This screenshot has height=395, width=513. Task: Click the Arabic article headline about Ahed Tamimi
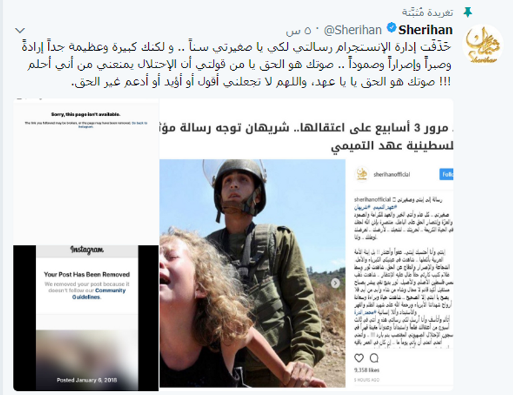pos(306,137)
